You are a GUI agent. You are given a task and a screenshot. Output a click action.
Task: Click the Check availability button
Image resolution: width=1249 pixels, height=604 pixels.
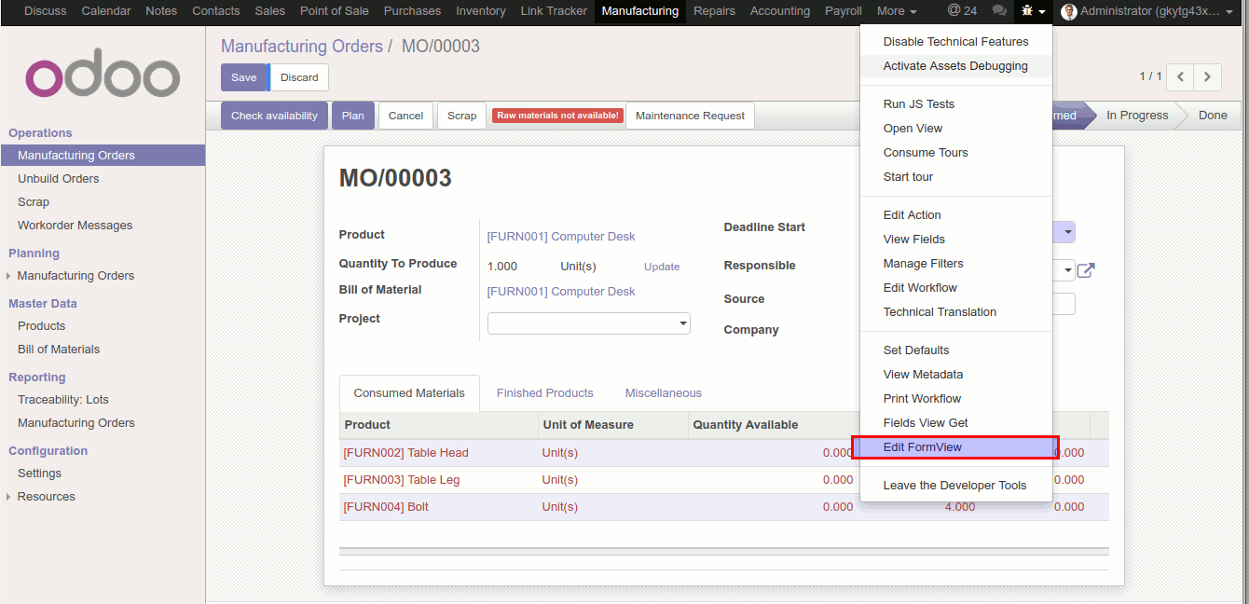point(274,116)
